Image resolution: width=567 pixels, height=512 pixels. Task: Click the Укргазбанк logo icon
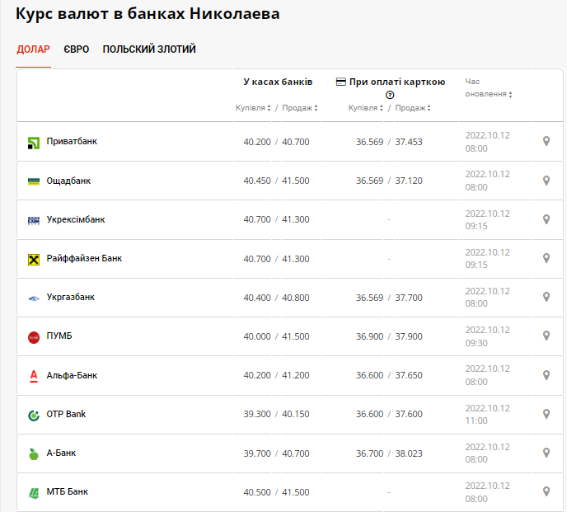click(34, 298)
